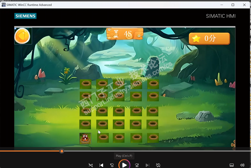Whack the mole popping out of the hole
The height and width of the screenshot is (168, 251).
click(85, 138)
